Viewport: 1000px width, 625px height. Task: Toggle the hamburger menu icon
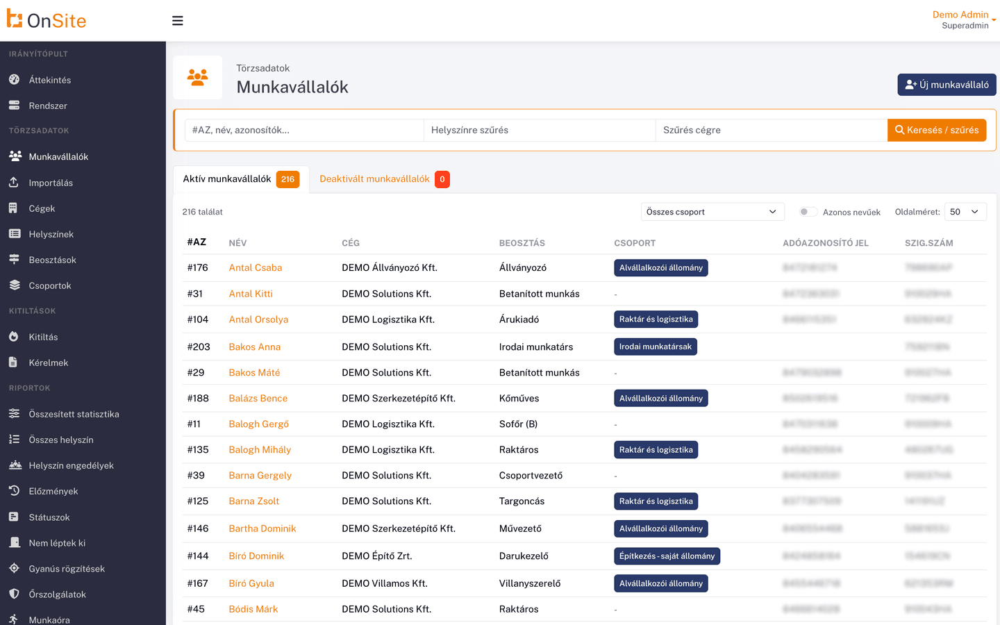click(x=178, y=21)
